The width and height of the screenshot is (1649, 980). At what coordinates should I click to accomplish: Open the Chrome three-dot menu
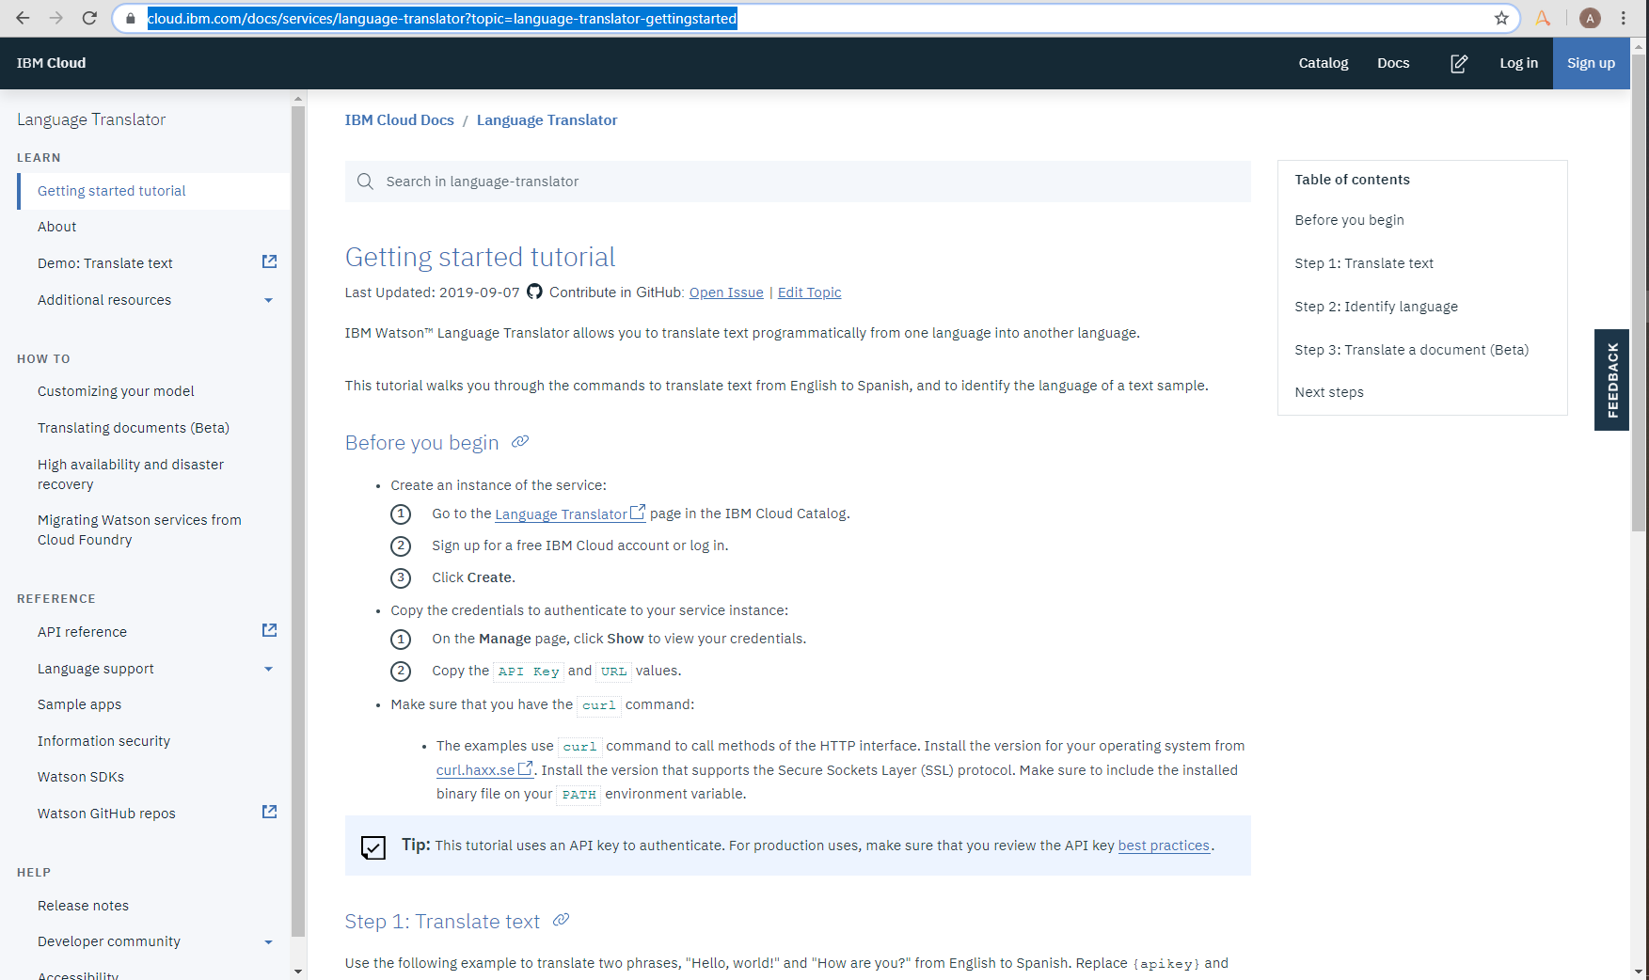pyautogui.click(x=1624, y=18)
